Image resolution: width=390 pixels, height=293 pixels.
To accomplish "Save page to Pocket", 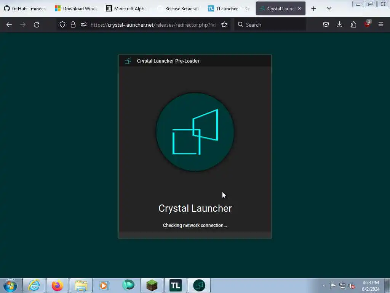I will [326, 24].
